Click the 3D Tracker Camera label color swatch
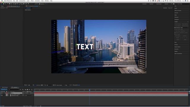The width and height of the screenshot is (190, 107). pyautogui.click(x=7, y=94)
